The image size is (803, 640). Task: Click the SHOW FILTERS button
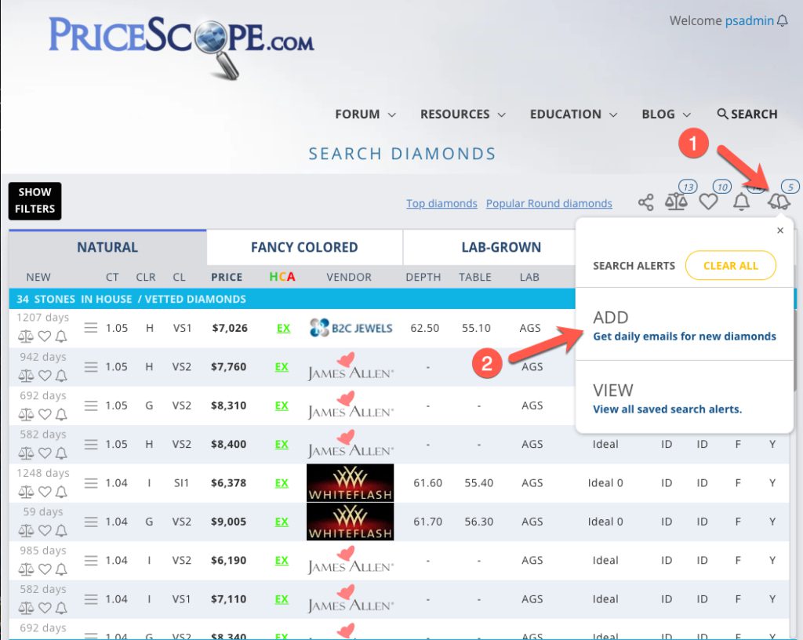point(35,201)
